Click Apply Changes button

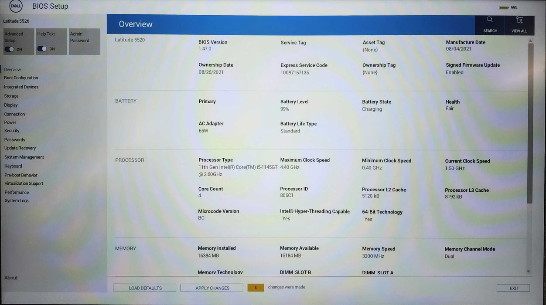212,288
